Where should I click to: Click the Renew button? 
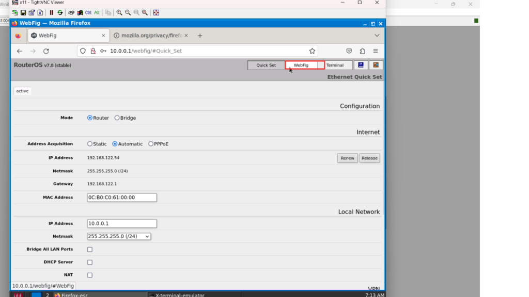click(x=347, y=158)
